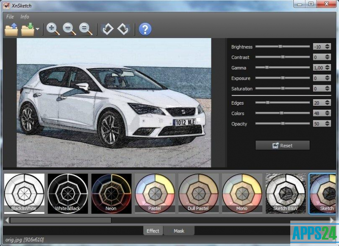Increase Brightness with the stepper up arrow

pyautogui.click(x=328, y=45)
